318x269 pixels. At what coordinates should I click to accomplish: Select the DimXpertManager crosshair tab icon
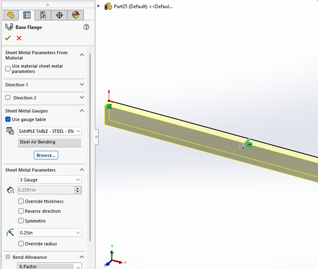[59, 15]
